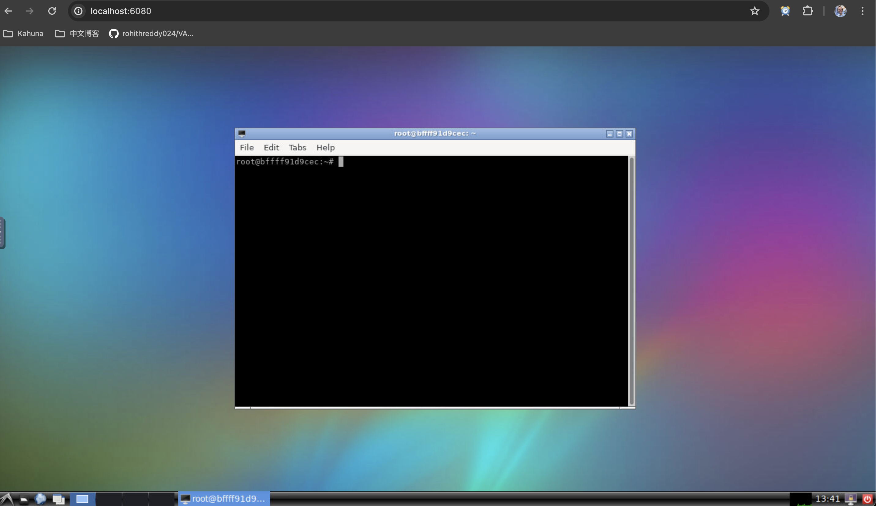Viewport: 876px width, 506px height.
Task: Select the first desktop in the pager
Action: (82, 499)
